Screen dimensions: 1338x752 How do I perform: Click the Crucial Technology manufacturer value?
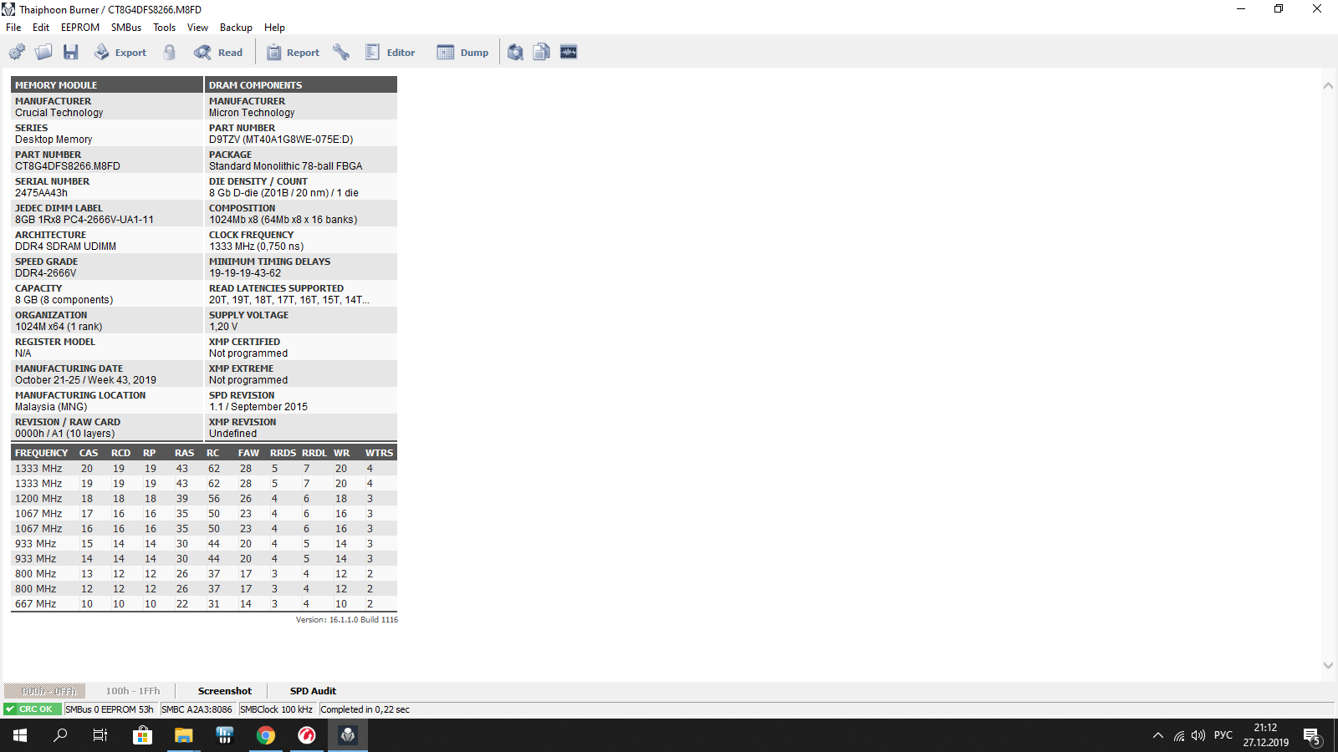(x=59, y=113)
